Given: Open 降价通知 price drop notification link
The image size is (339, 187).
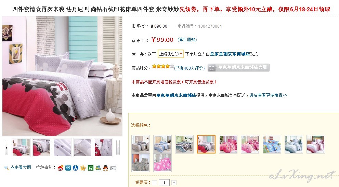Looking at the screenshot, I should pos(187,40).
